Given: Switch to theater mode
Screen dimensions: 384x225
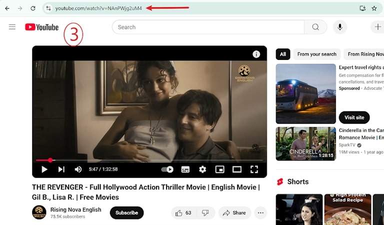Looking at the screenshot, I should [x=237, y=169].
